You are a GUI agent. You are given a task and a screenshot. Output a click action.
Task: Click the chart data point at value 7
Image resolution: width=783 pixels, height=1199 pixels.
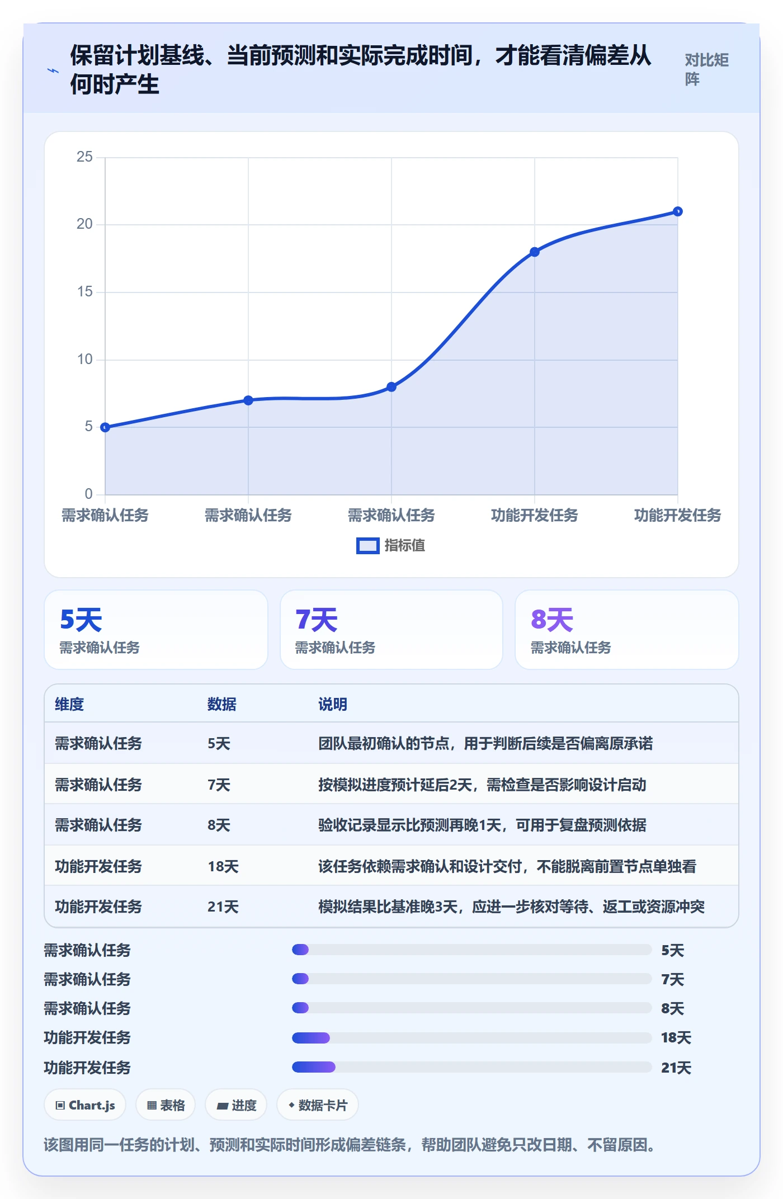tap(248, 400)
